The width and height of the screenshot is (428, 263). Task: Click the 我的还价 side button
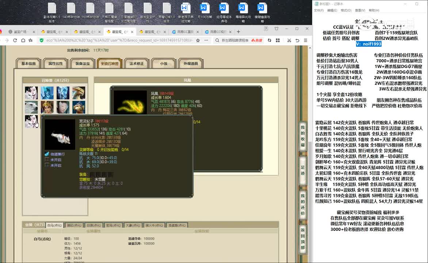pos(302,204)
